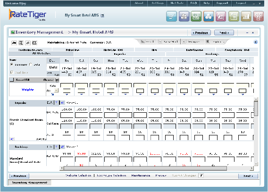The height and width of the screenshot is (192, 268).
Task: Click the blue down arrow under Friday's weights field
Action: (x=67, y=94)
